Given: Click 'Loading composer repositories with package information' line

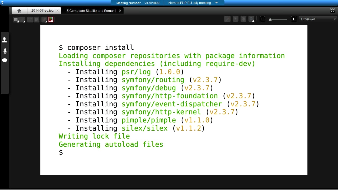Looking at the screenshot, I should (x=172, y=56).
